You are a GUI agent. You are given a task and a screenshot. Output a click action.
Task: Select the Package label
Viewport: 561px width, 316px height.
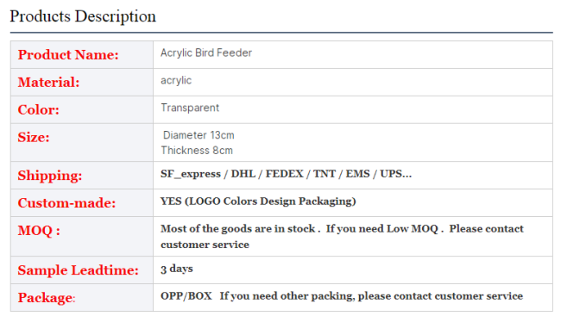point(47,297)
